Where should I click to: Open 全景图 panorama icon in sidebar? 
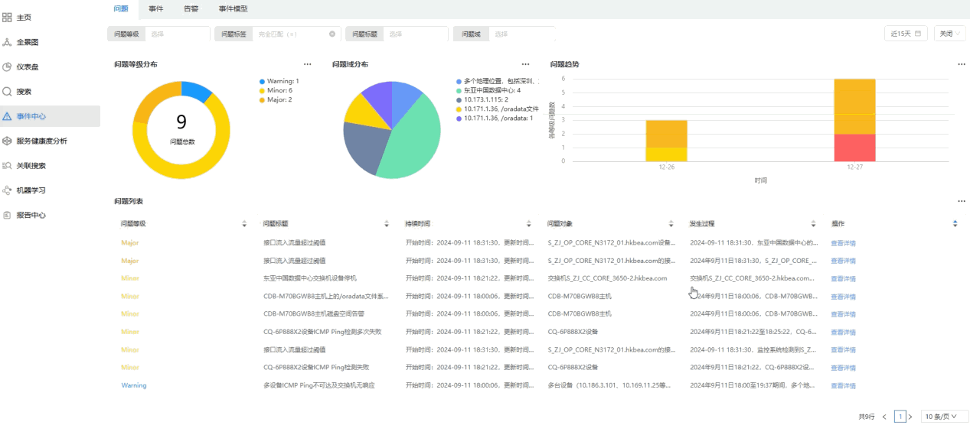7,42
